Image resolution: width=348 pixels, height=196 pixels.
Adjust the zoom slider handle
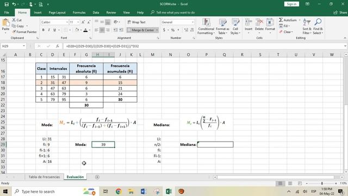coord(322,183)
